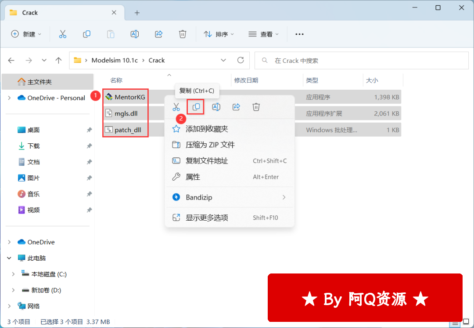
Task: Expand the address bar history dropdown
Action: coord(223,60)
